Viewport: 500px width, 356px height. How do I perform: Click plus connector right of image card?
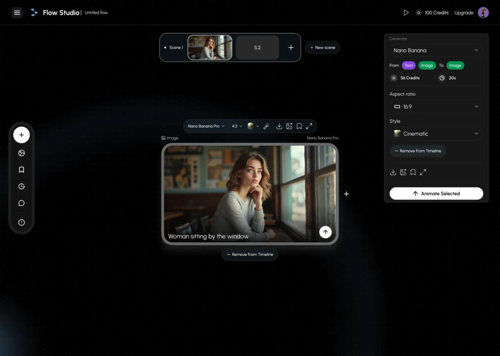pyautogui.click(x=346, y=194)
